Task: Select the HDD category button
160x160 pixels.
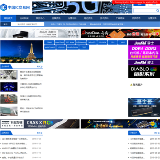Action: pos(123,42)
